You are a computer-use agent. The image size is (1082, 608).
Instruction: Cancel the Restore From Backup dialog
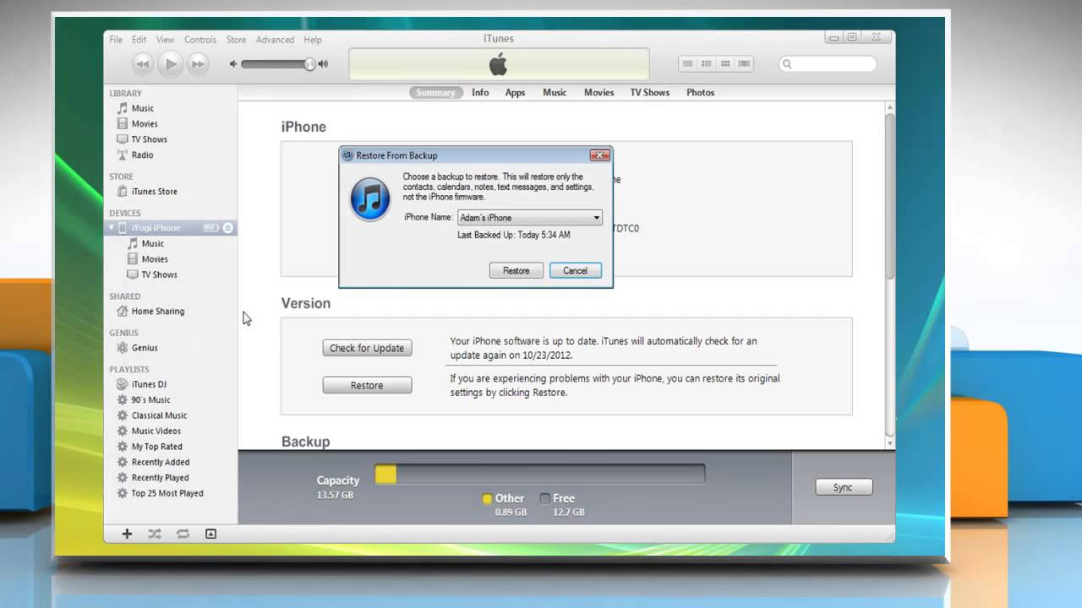[575, 271]
